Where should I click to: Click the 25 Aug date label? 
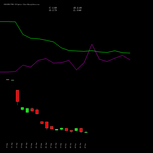pyautogui.click(x=41, y=145)
